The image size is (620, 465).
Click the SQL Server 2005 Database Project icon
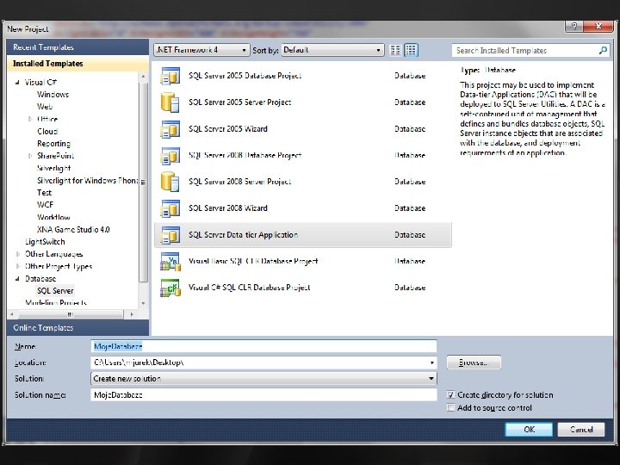tap(170, 76)
